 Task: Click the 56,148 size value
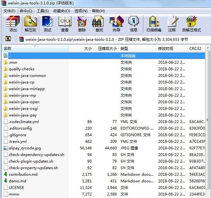[x=86, y=148]
